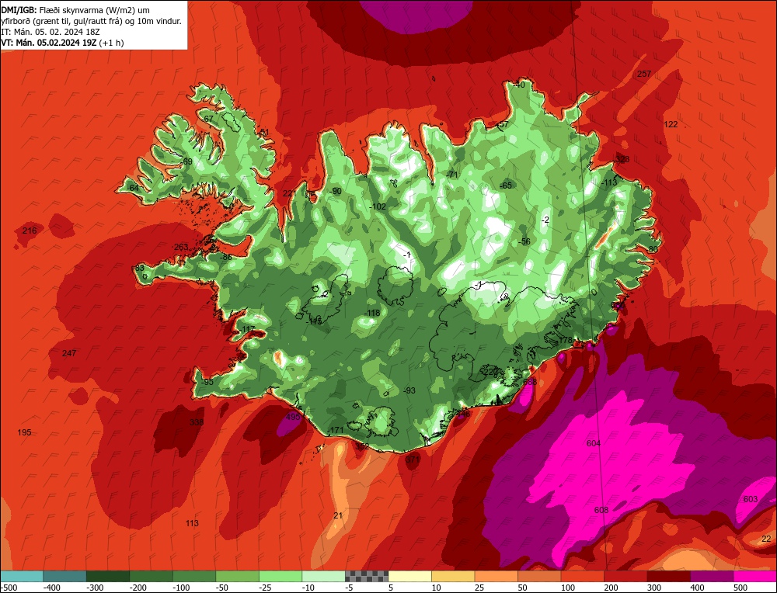The width and height of the screenshot is (777, 593).
Task: Pick the red legend swatch between 200 and 300
Action: [625, 576]
